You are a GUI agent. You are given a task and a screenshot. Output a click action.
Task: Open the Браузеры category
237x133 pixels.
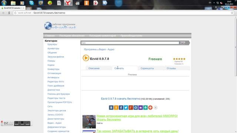tap(52, 44)
